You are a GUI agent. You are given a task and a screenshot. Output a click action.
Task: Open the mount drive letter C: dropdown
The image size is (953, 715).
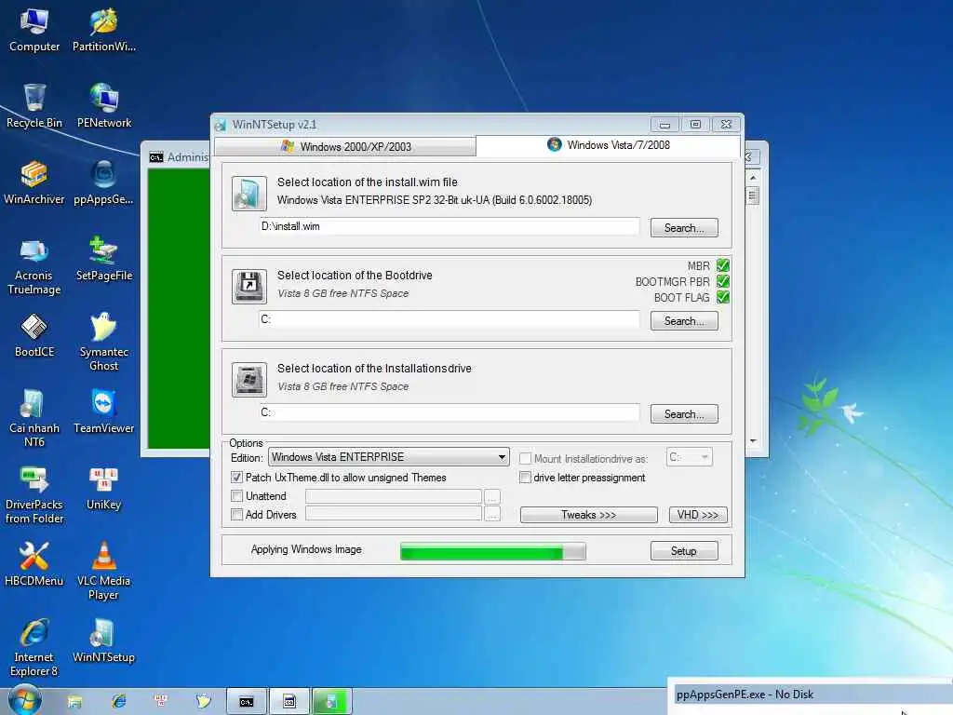[690, 457]
